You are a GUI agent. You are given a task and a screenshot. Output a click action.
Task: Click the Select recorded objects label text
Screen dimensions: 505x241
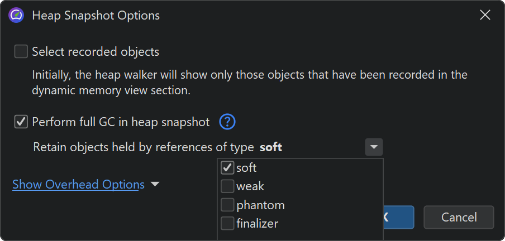click(x=96, y=52)
